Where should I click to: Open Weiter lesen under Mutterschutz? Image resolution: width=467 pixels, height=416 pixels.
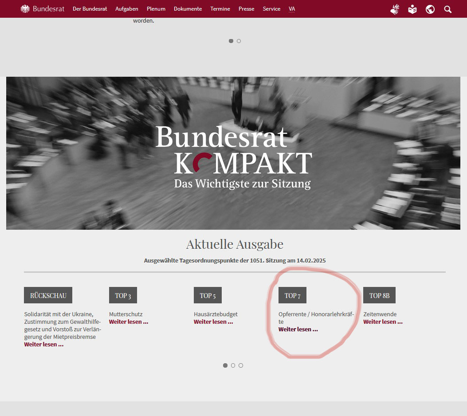coord(129,322)
